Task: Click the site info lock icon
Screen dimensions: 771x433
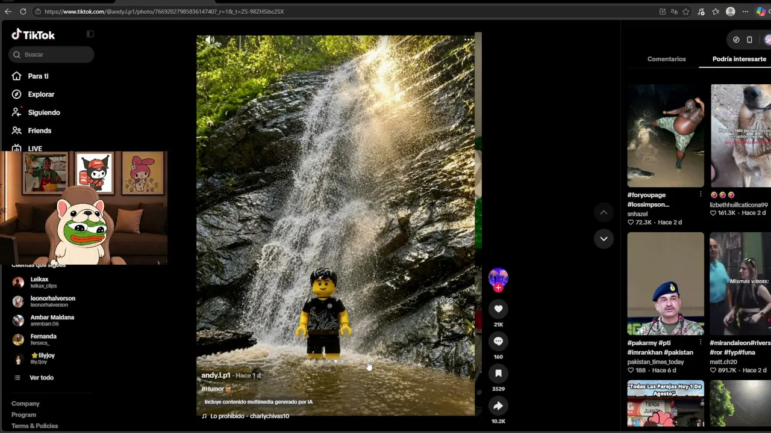Action: point(38,11)
